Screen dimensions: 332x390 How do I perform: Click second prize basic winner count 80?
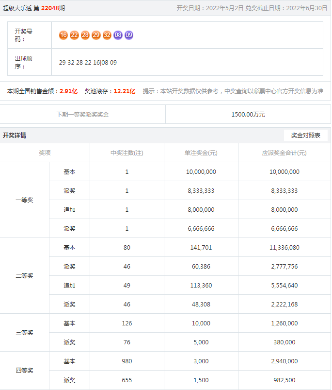tap(127, 248)
